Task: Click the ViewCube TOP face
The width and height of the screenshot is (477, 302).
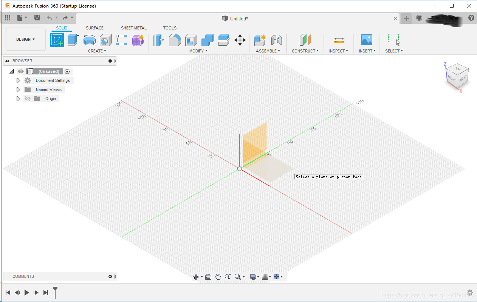Action: (x=458, y=69)
